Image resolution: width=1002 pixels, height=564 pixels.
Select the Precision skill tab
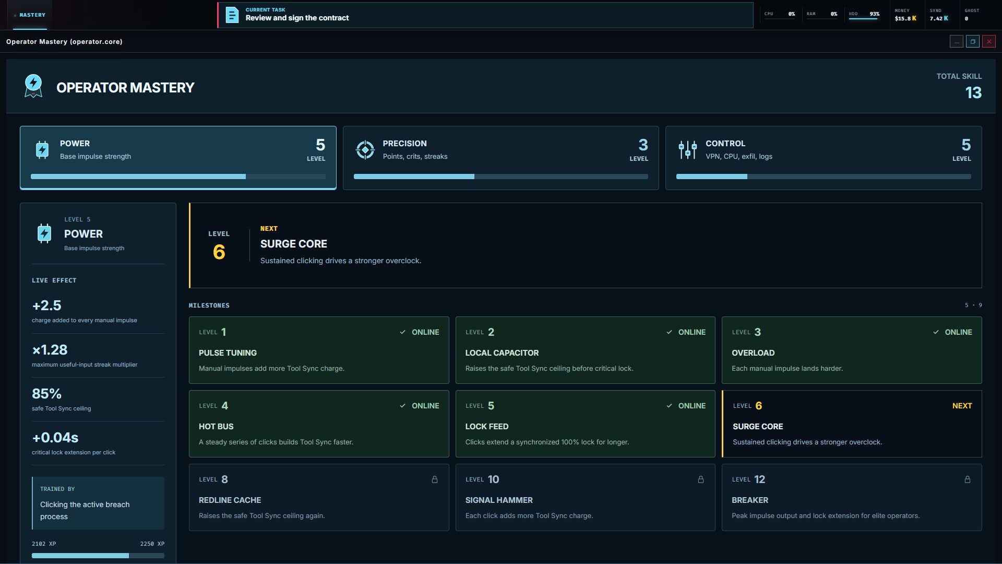coord(500,158)
